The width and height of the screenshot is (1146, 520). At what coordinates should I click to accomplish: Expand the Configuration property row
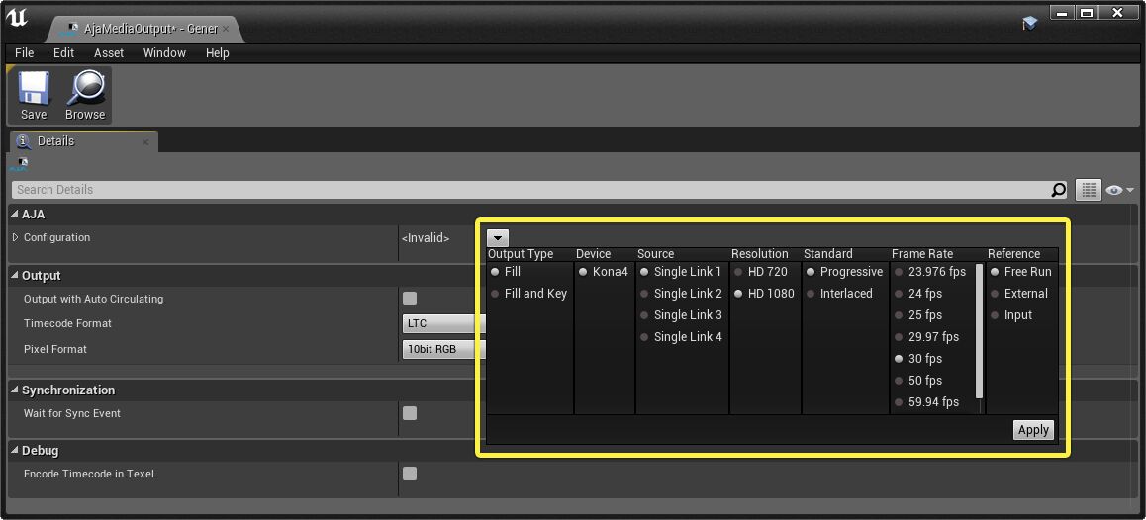(16, 237)
